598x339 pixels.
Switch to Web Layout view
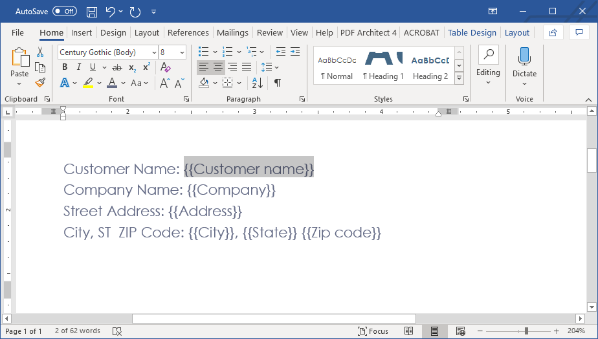[460, 331]
